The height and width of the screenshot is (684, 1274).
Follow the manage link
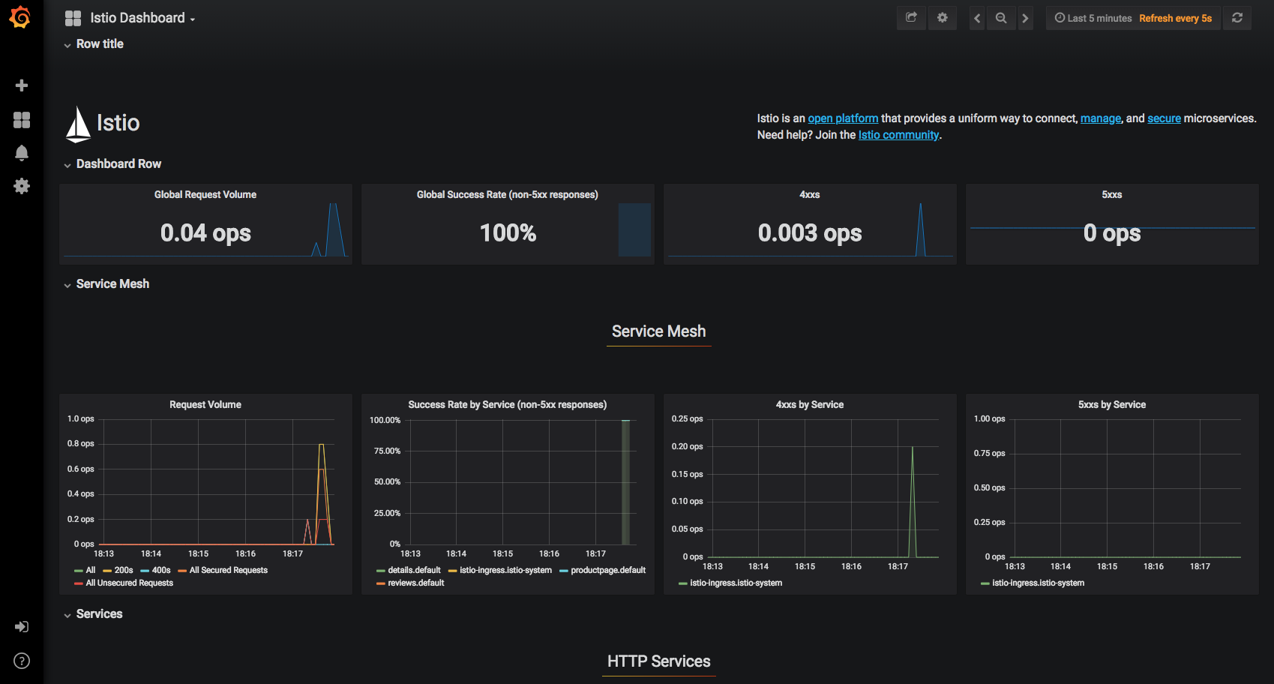click(1101, 118)
